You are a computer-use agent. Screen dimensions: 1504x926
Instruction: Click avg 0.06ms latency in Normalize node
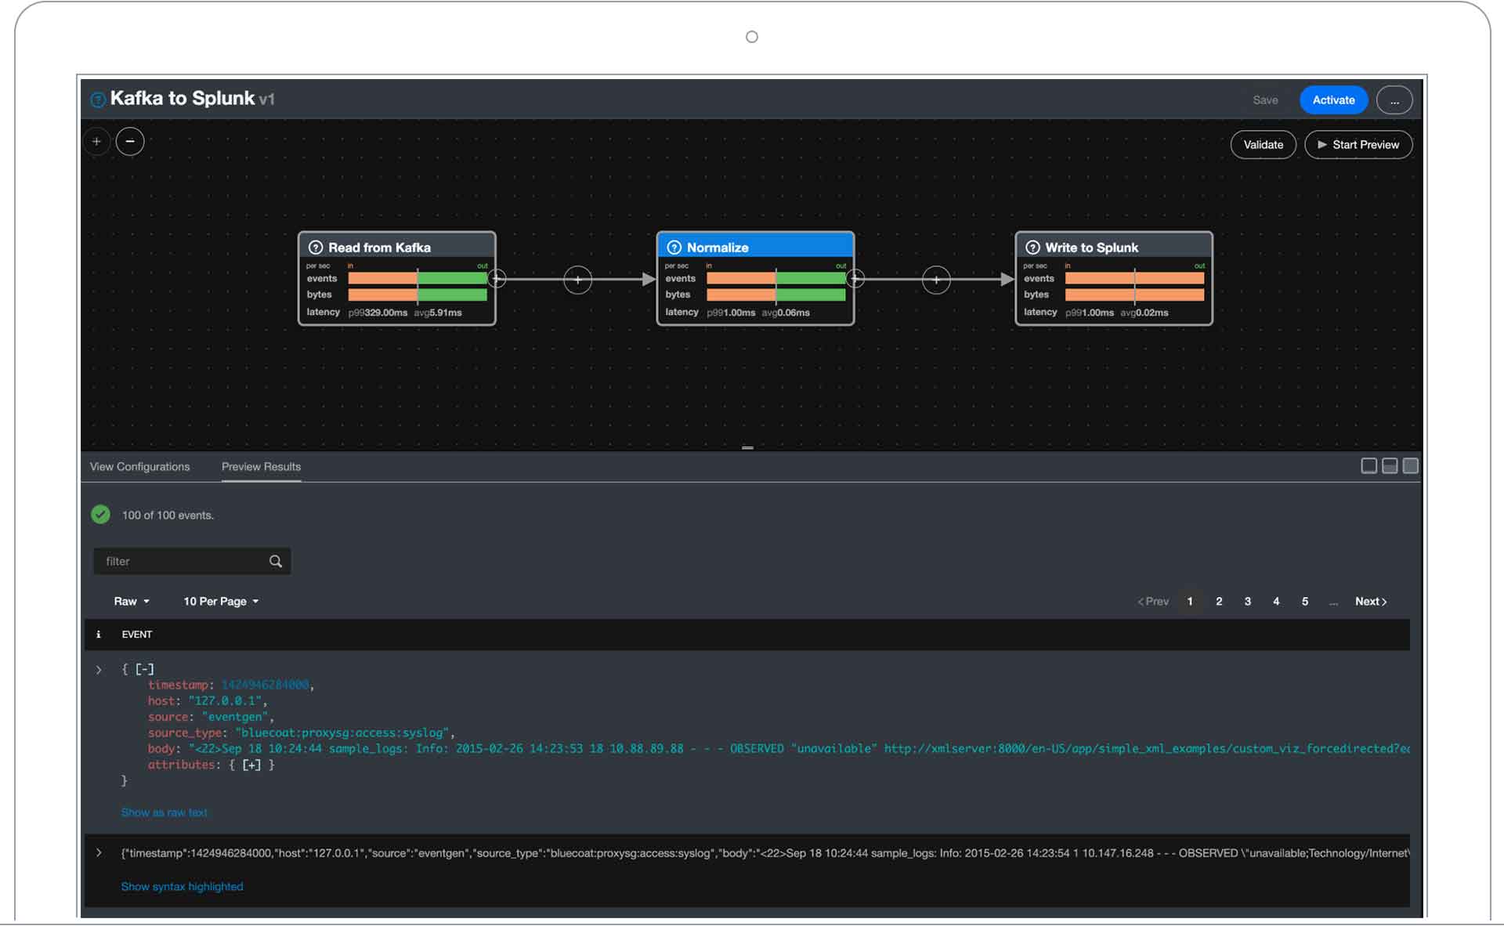tap(786, 313)
